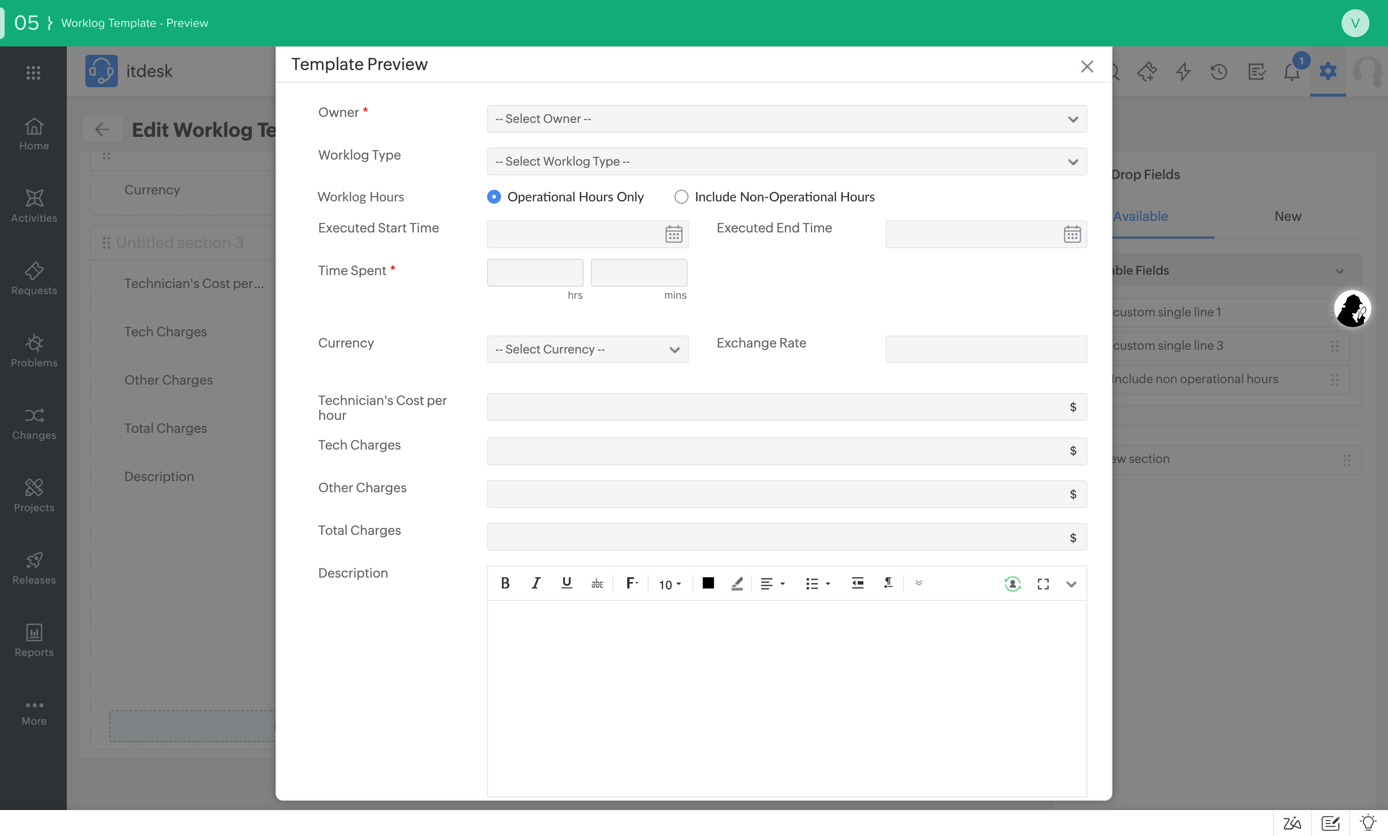
Task: Click the text direction paragraph icon
Action: [888, 584]
